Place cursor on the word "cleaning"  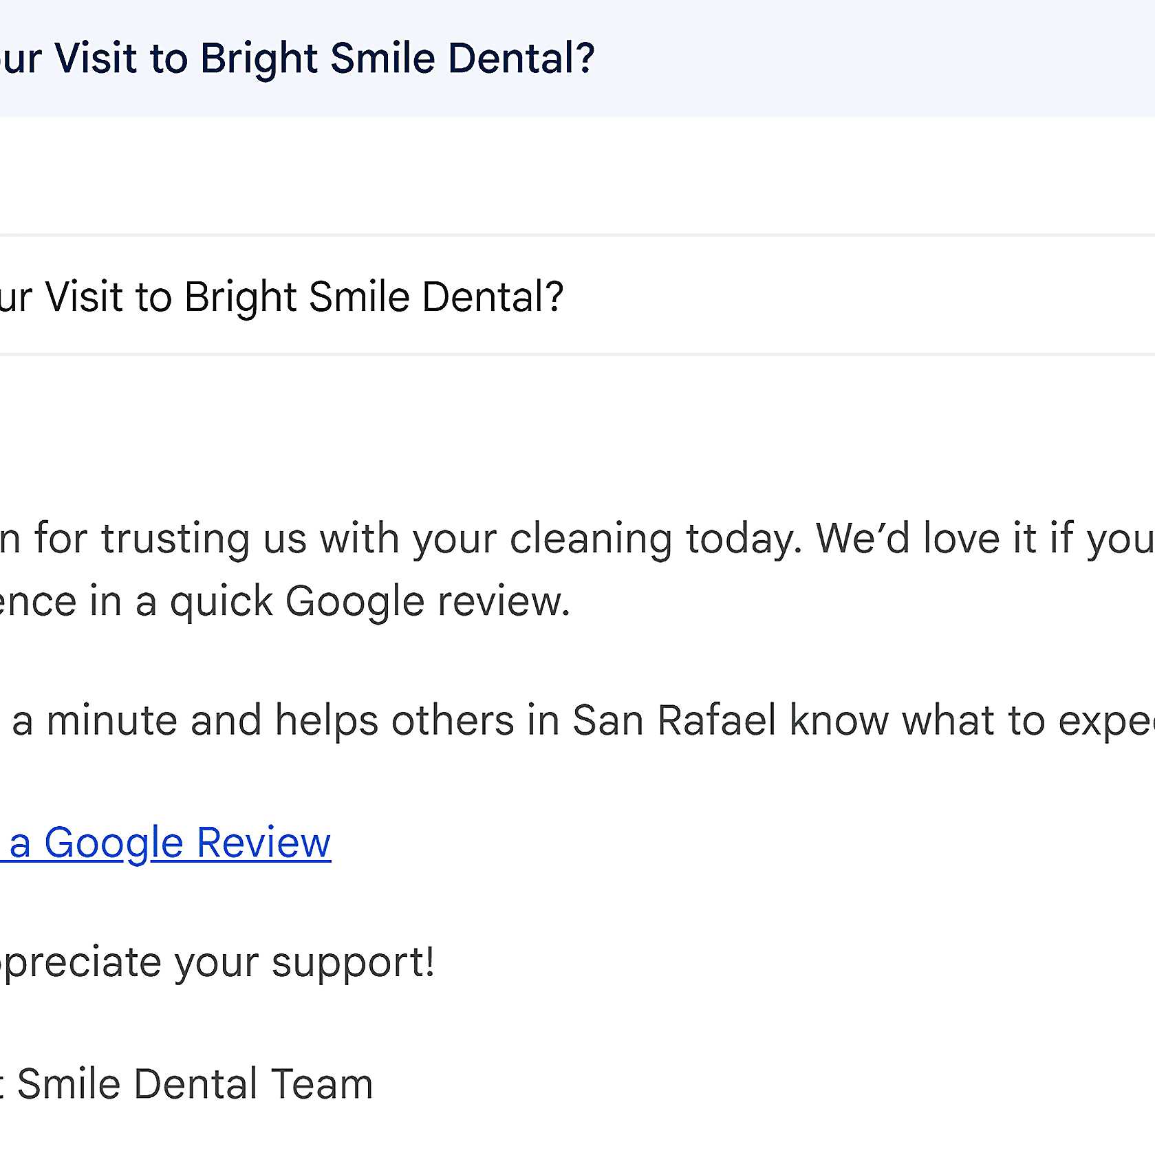coord(590,538)
